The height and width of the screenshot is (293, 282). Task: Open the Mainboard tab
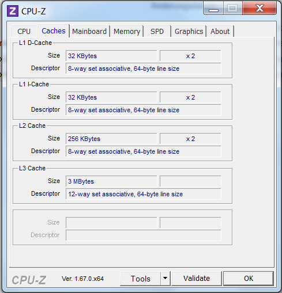click(89, 31)
